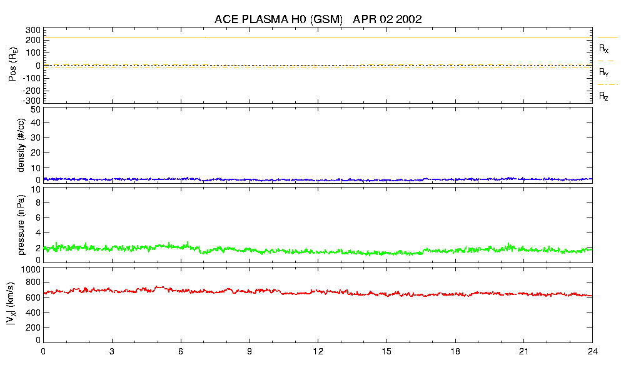This screenshot has width=621, height=375.
Task: Click the plot title ACE PLASMA H0 (GSM)
Action: pos(279,19)
